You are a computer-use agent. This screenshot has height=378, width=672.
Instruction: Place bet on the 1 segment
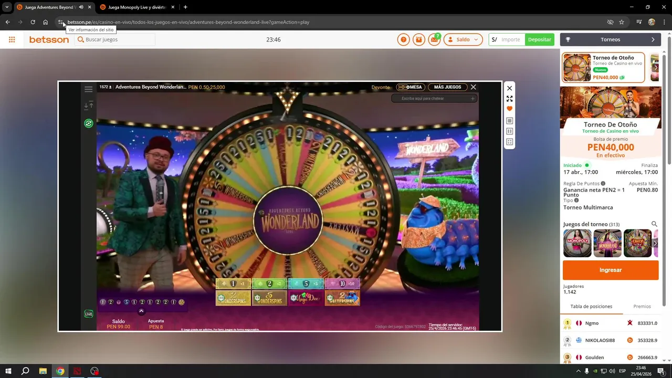(233, 283)
